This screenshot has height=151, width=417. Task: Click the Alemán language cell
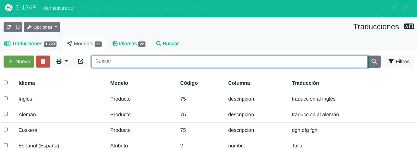27,115
